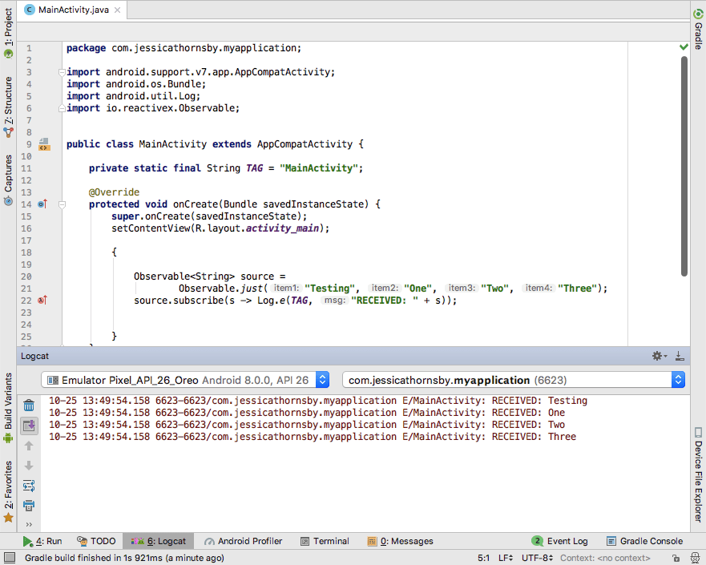Image resolution: width=706 pixels, height=565 pixels.
Task: Clear logcat with the trash icon
Action: tap(29, 406)
